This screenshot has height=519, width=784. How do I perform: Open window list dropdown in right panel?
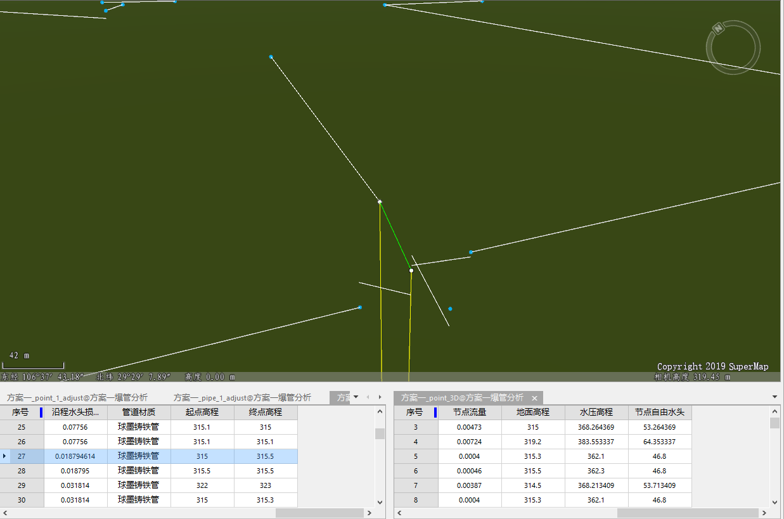coord(775,397)
